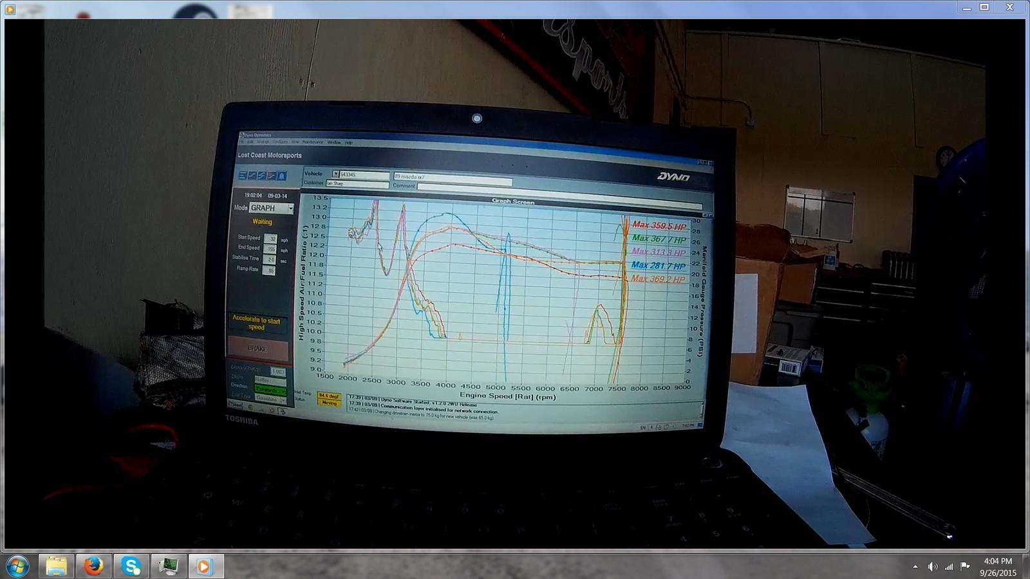
Task: Open the green Direction dropdown
Action: click(x=270, y=389)
